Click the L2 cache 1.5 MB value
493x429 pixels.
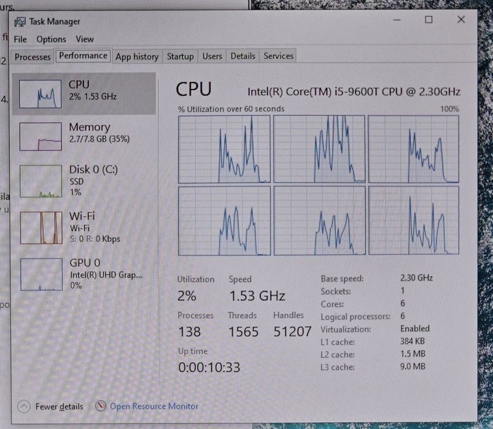coord(413,354)
